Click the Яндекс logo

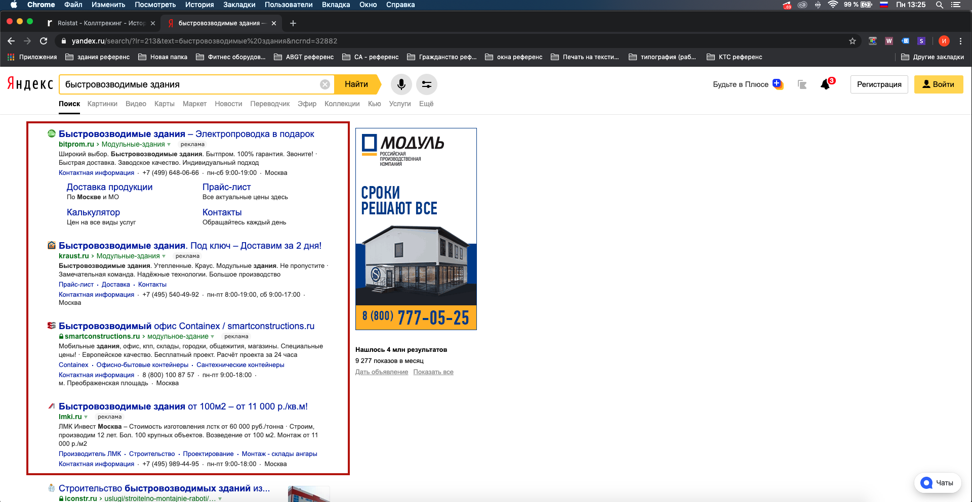(30, 84)
